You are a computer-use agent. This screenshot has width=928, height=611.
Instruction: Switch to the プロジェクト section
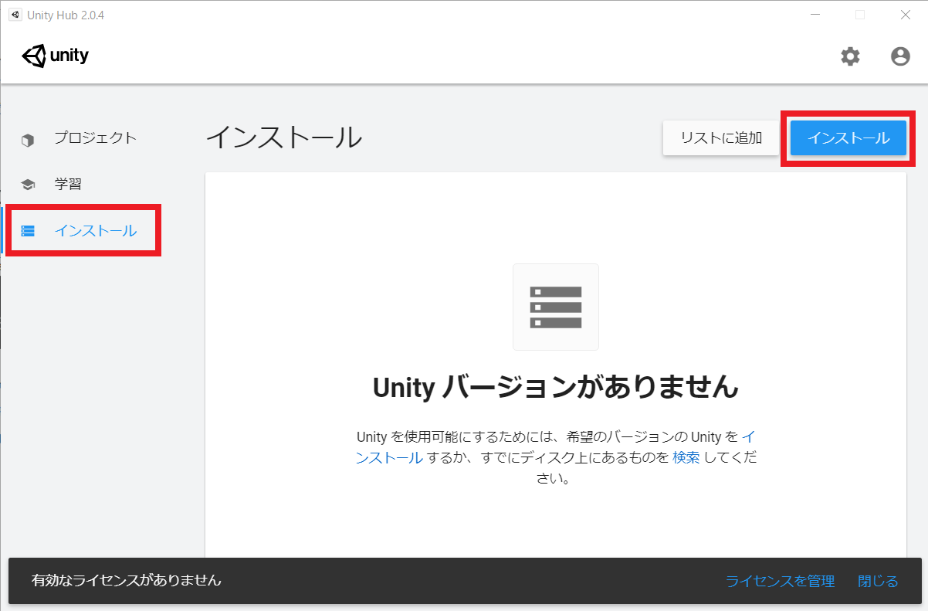[94, 138]
